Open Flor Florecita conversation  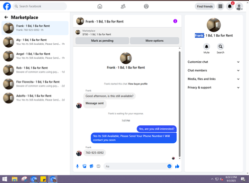35,84
